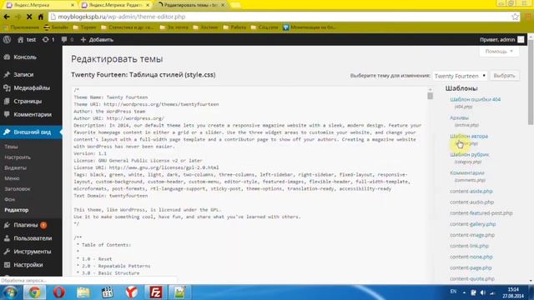Image resolution: width=534 pixels, height=300 pixels.
Task: Open the Комментарии template link in Шаблоны
Action: pos(467,172)
